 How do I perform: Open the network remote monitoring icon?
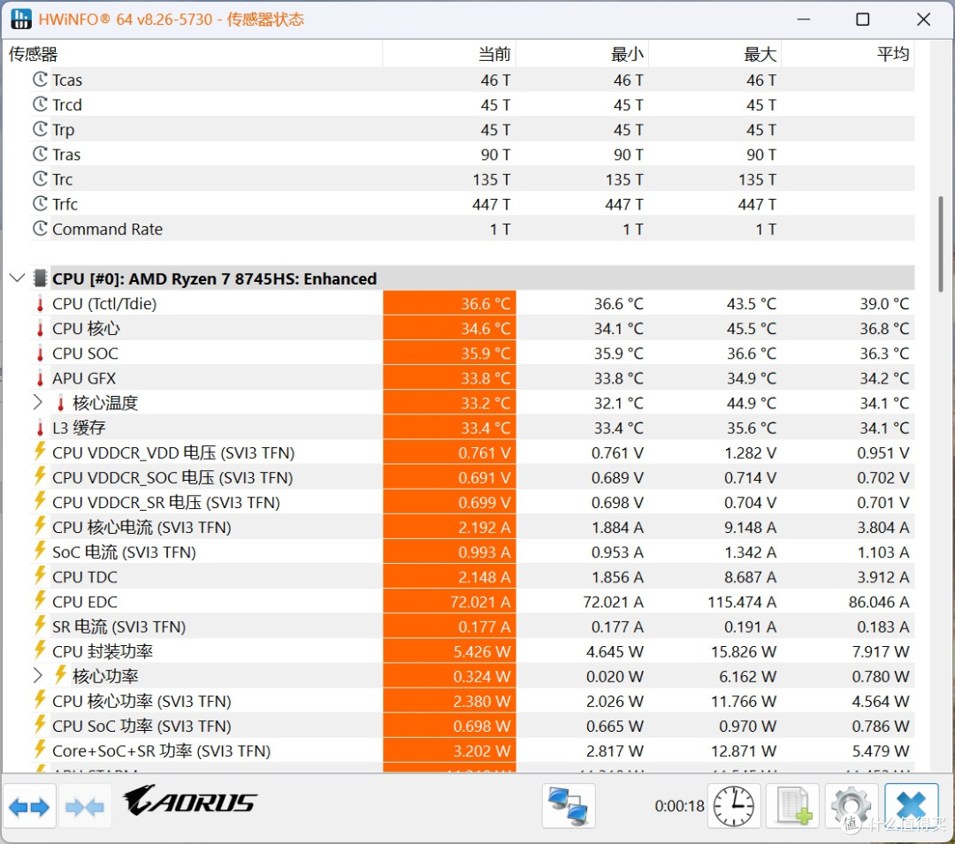point(569,806)
